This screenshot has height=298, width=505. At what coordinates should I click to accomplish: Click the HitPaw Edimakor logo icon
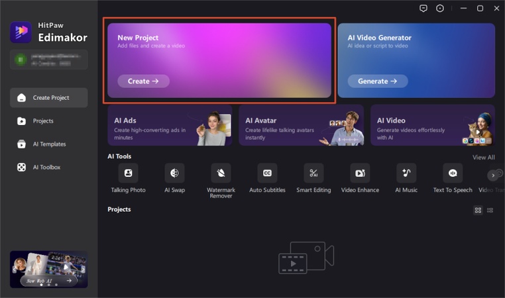point(21,32)
